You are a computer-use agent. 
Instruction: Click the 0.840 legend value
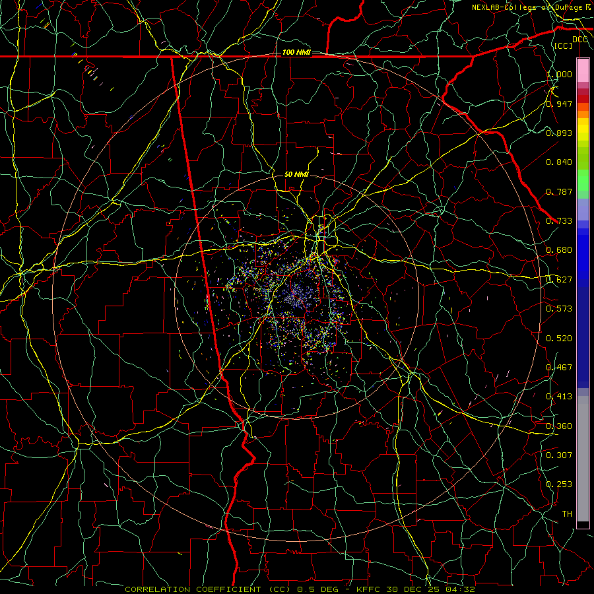click(559, 162)
